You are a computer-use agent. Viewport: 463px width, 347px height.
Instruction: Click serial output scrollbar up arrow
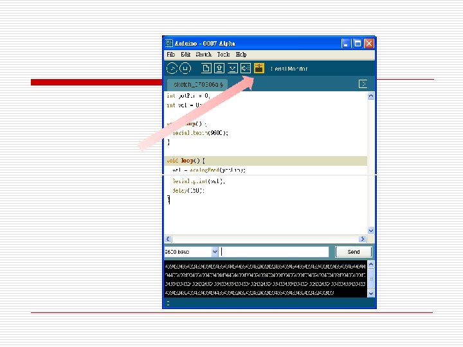(x=371, y=264)
